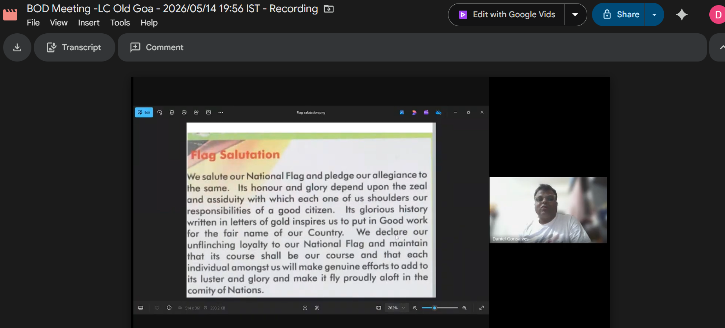Click the slideshow play icon in Photos toolbar
725x328 pixels.
(x=209, y=112)
